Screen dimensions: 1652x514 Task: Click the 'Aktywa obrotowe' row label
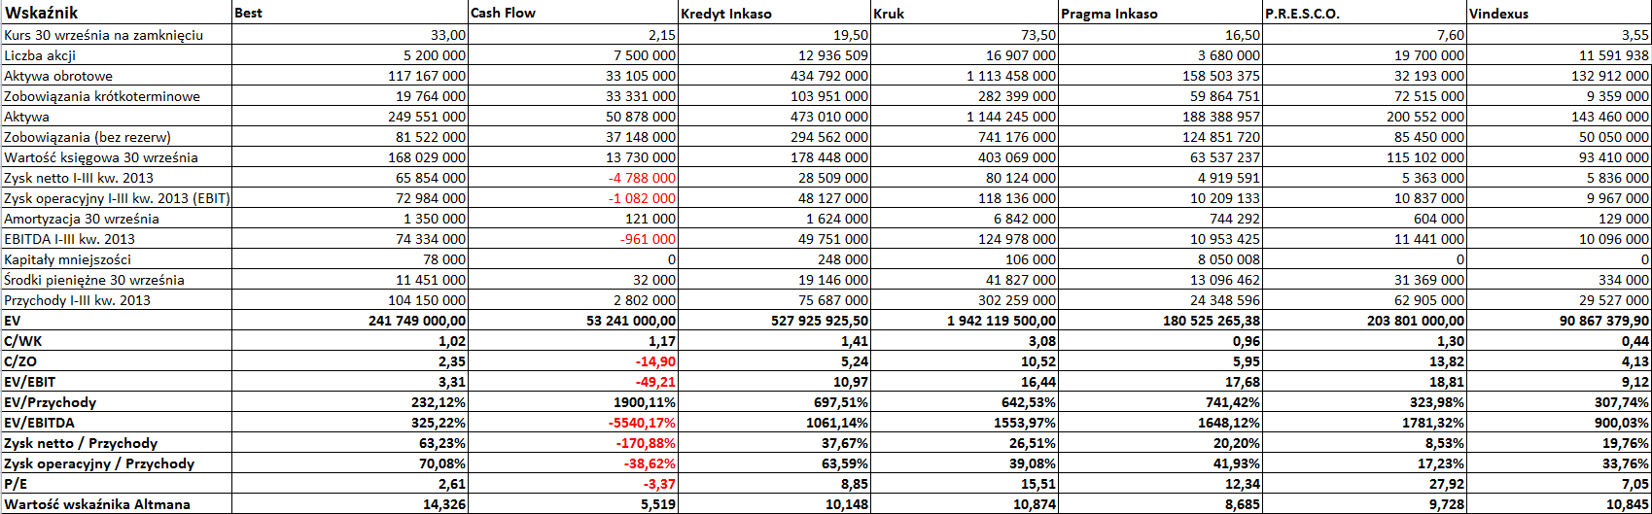[x=58, y=76]
